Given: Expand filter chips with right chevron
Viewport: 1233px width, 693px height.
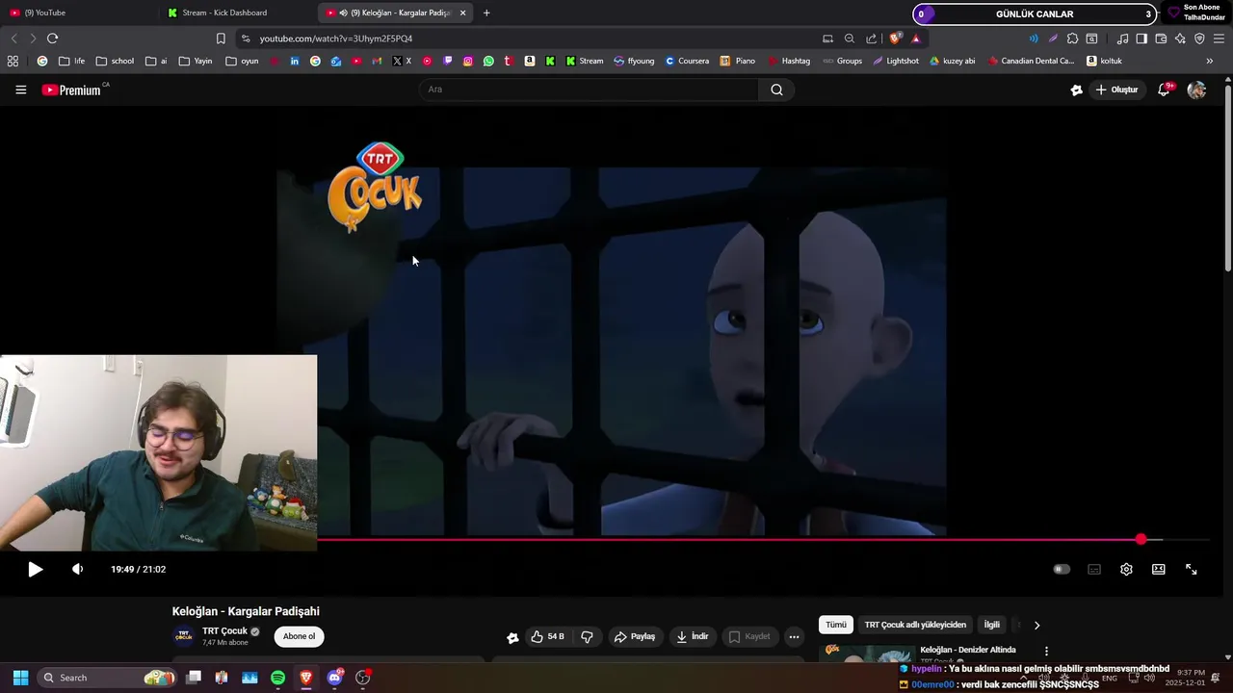Looking at the screenshot, I should tap(1036, 625).
